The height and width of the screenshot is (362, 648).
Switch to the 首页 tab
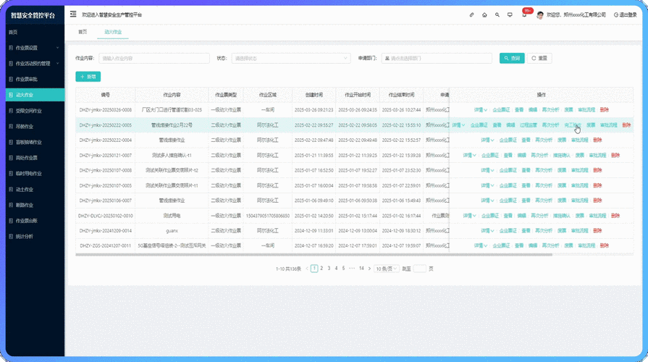[x=83, y=32]
